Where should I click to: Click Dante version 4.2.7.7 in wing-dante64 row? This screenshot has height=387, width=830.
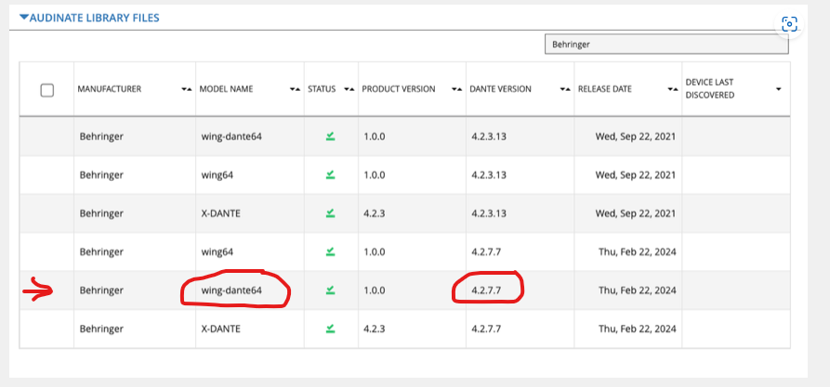point(486,290)
